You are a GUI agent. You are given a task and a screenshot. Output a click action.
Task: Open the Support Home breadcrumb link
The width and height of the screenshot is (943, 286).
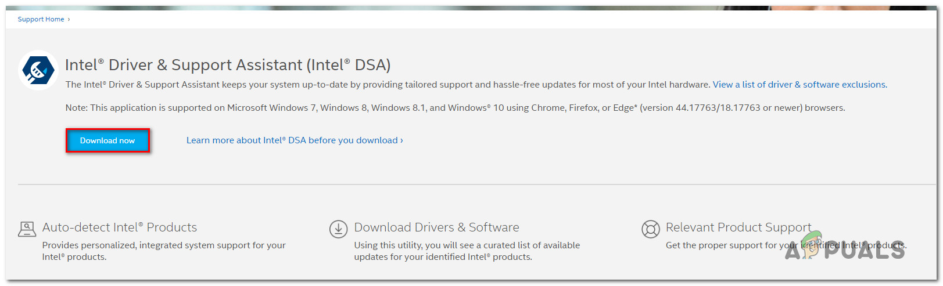(x=41, y=19)
